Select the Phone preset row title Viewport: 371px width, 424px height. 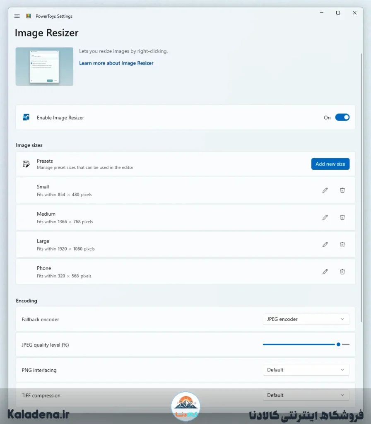point(44,268)
